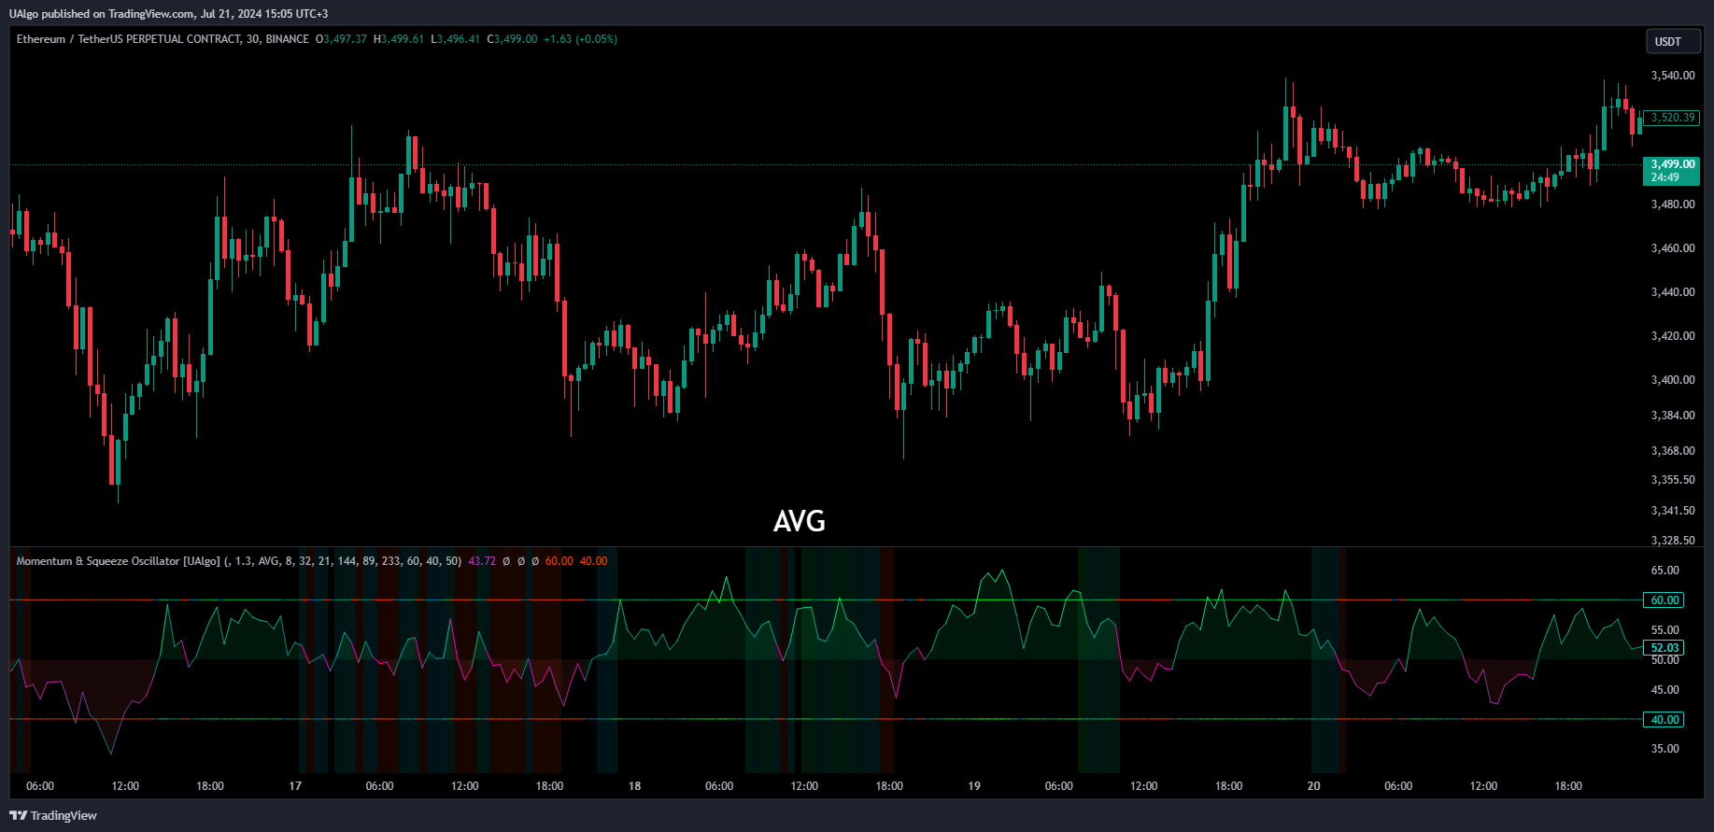Viewport: 1714px width, 832px height.
Task: Click the open price value O3,497.37
Action: pyautogui.click(x=341, y=39)
